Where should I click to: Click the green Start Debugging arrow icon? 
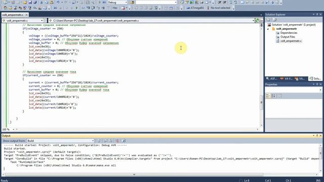click(76, 8)
